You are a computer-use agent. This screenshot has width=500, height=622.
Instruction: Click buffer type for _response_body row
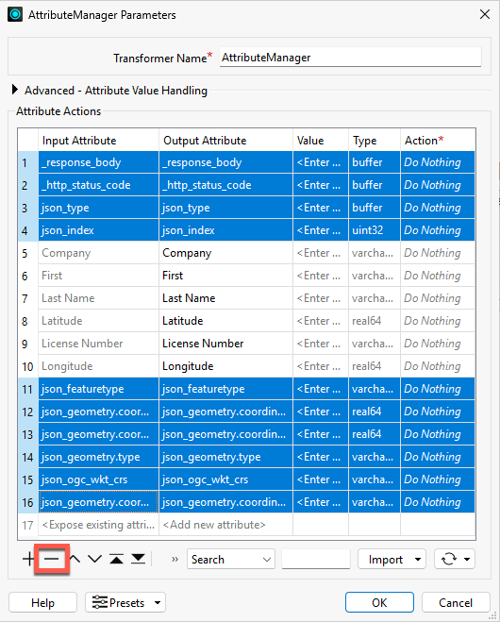[374, 162]
